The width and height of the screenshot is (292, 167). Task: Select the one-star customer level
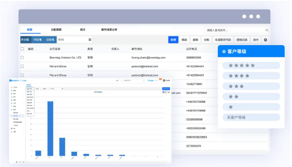tap(251, 107)
